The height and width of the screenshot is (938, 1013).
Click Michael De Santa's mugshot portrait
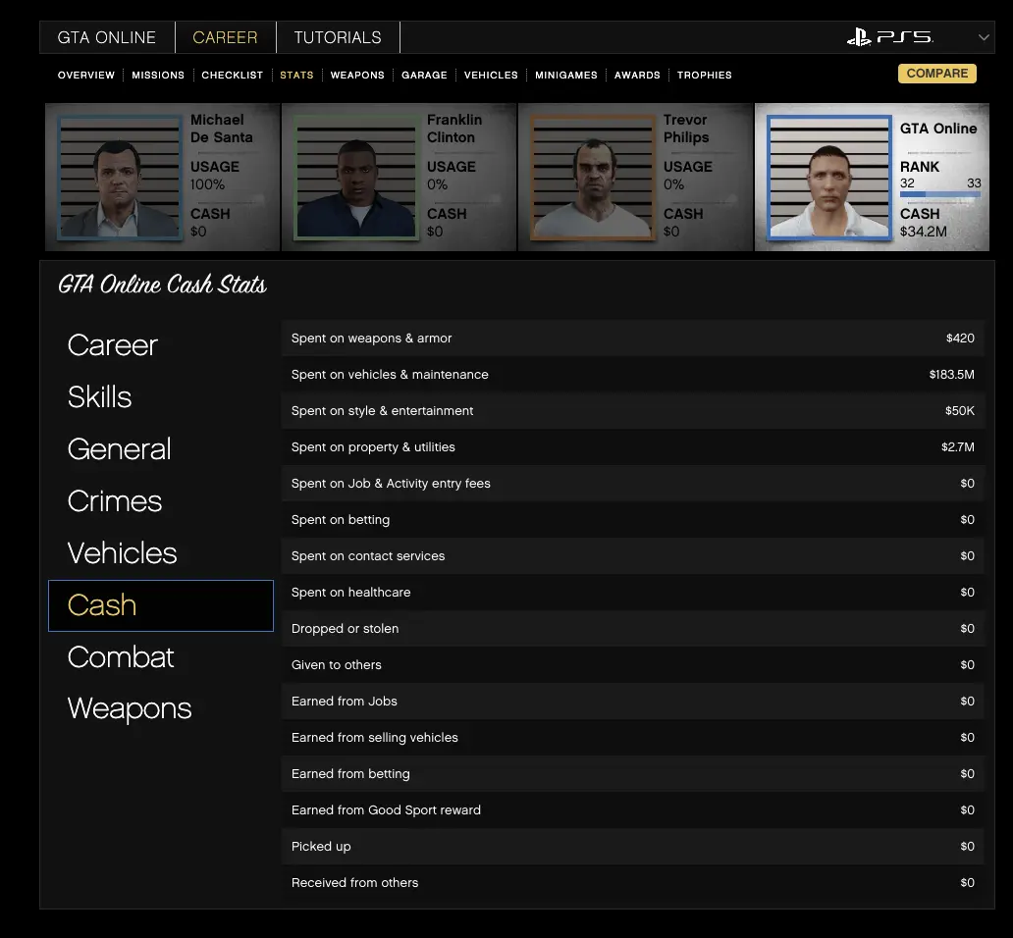(120, 178)
